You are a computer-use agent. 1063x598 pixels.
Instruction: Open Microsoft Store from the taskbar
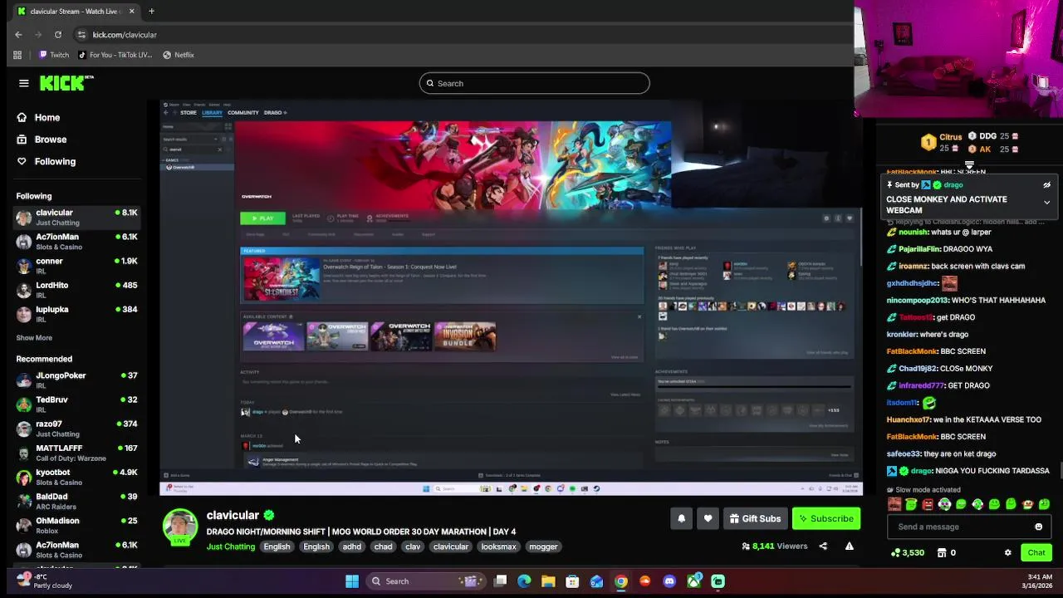click(572, 581)
